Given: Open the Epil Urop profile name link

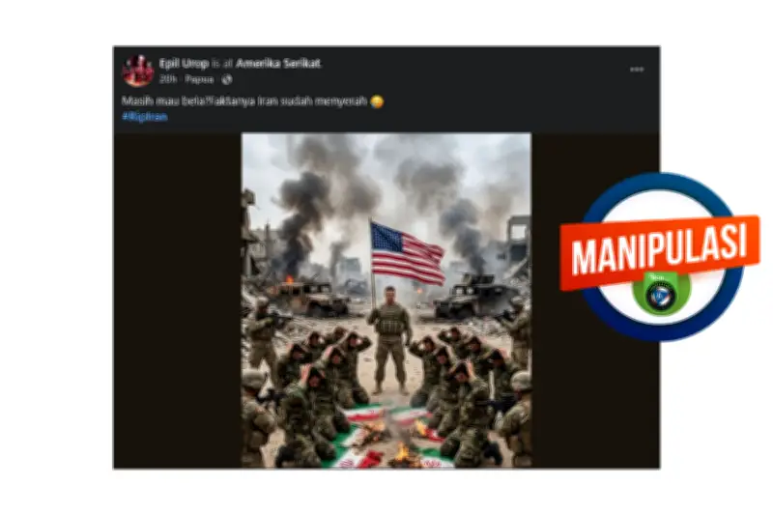Looking at the screenshot, I should [184, 63].
